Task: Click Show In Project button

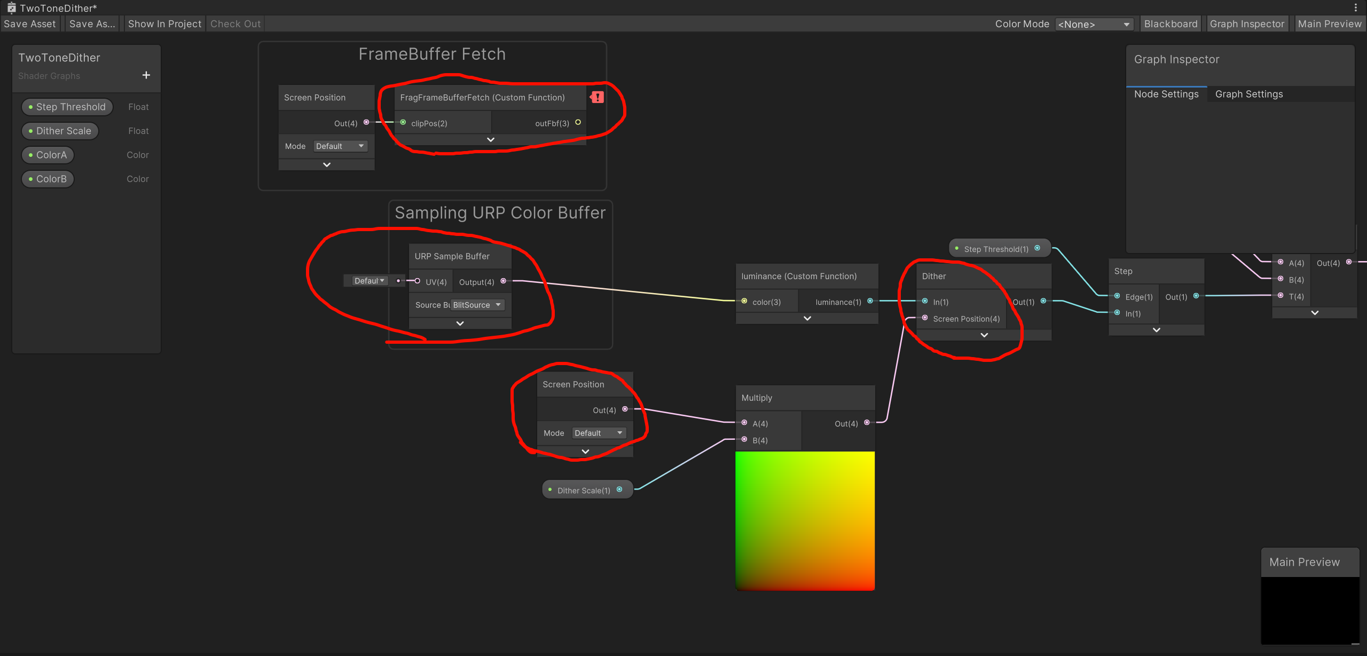Action: point(164,24)
